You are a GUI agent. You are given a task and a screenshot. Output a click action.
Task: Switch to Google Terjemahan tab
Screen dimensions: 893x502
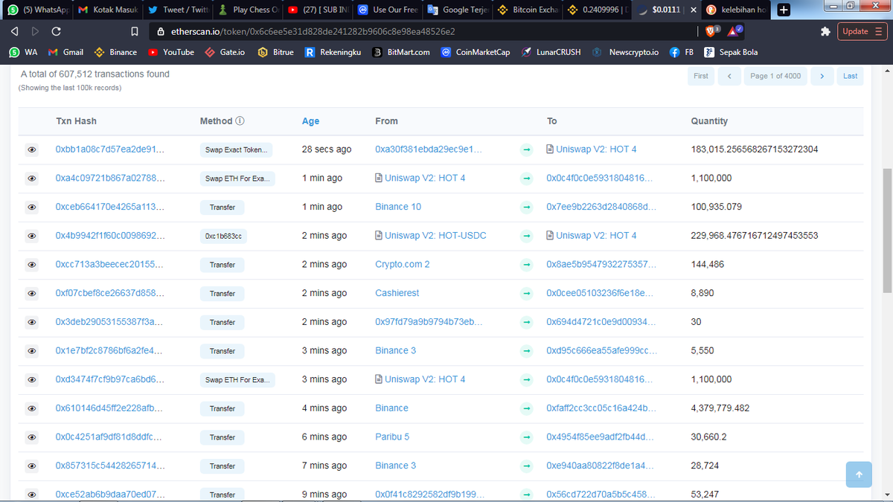pyautogui.click(x=458, y=10)
